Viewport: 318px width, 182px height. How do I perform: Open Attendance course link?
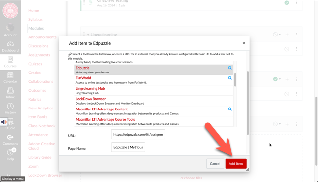(38, 135)
